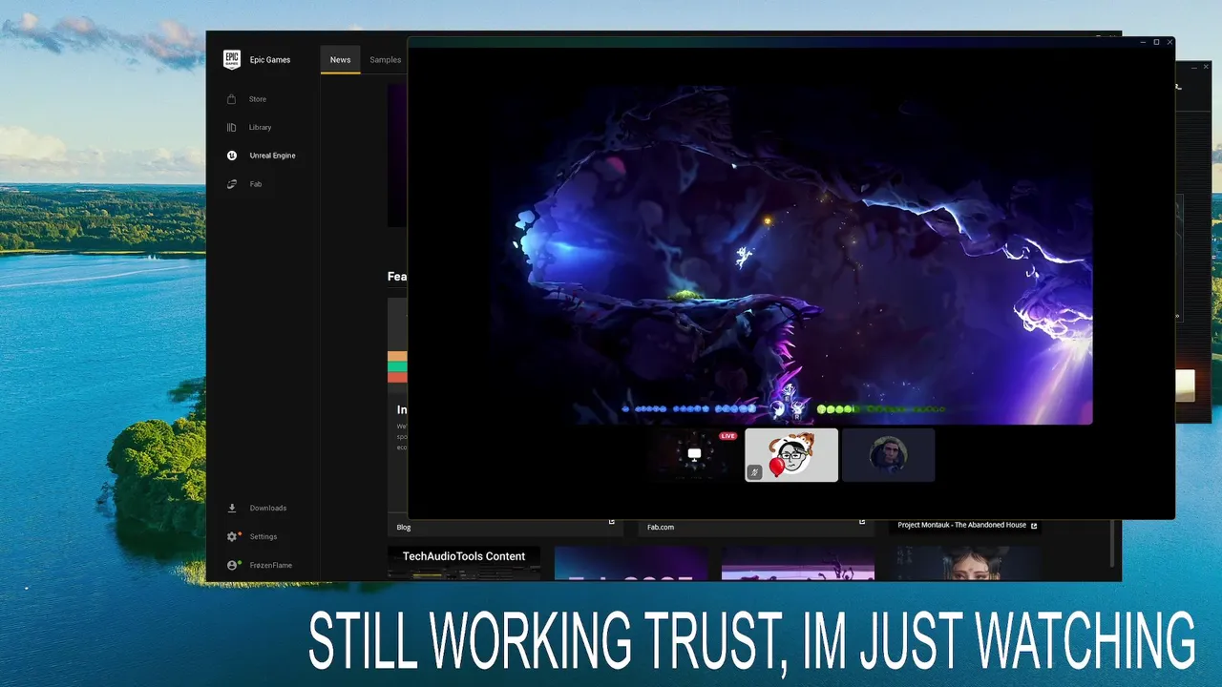Screen dimensions: 1222x687
Task: Switch to the Samples tab
Action: click(x=385, y=60)
